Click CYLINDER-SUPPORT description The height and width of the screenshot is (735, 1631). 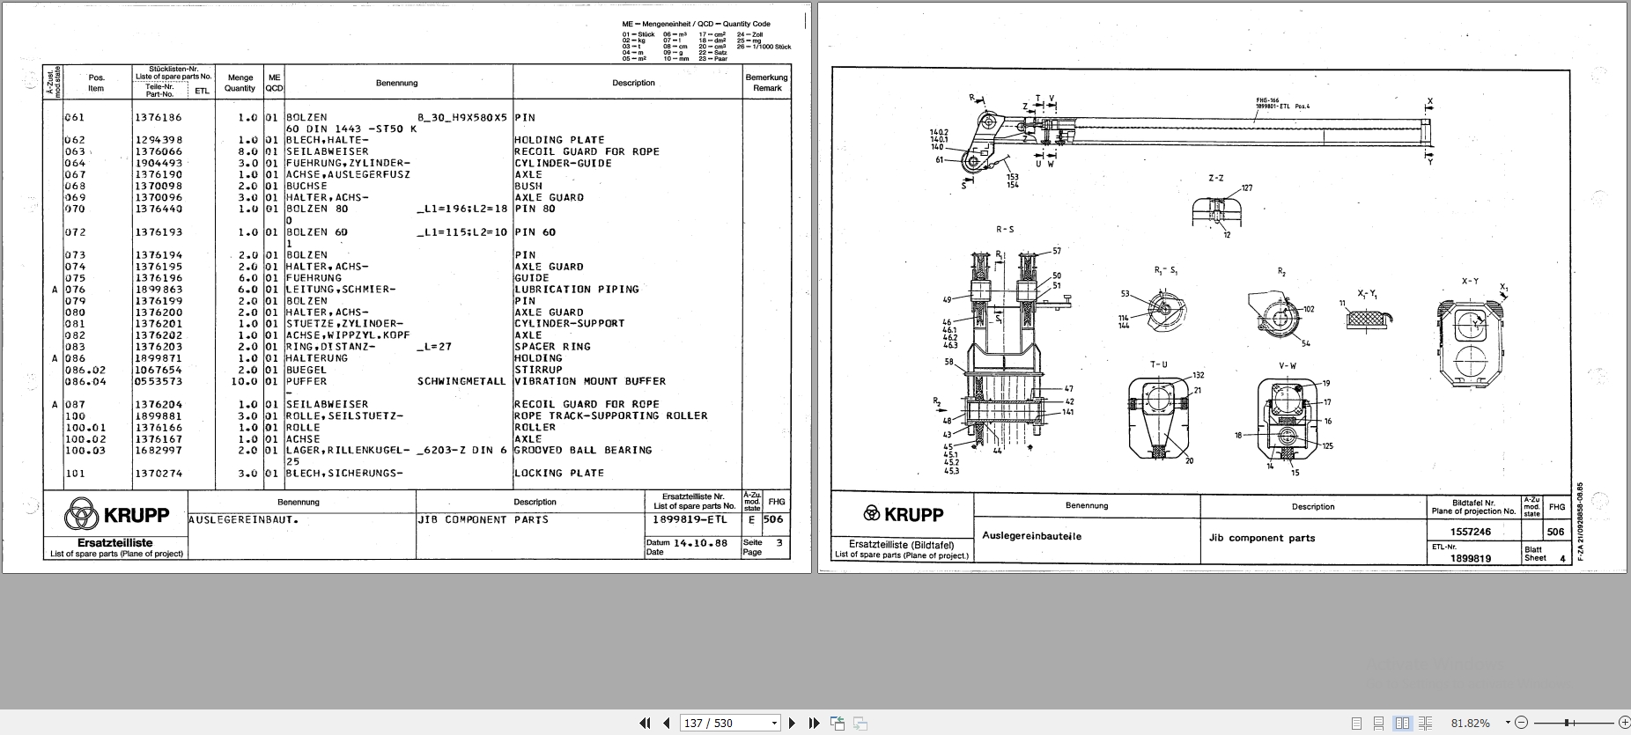click(x=570, y=323)
